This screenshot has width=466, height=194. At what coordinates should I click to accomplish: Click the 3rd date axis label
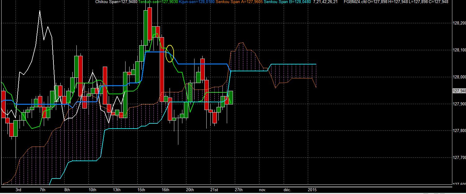coord(18,189)
